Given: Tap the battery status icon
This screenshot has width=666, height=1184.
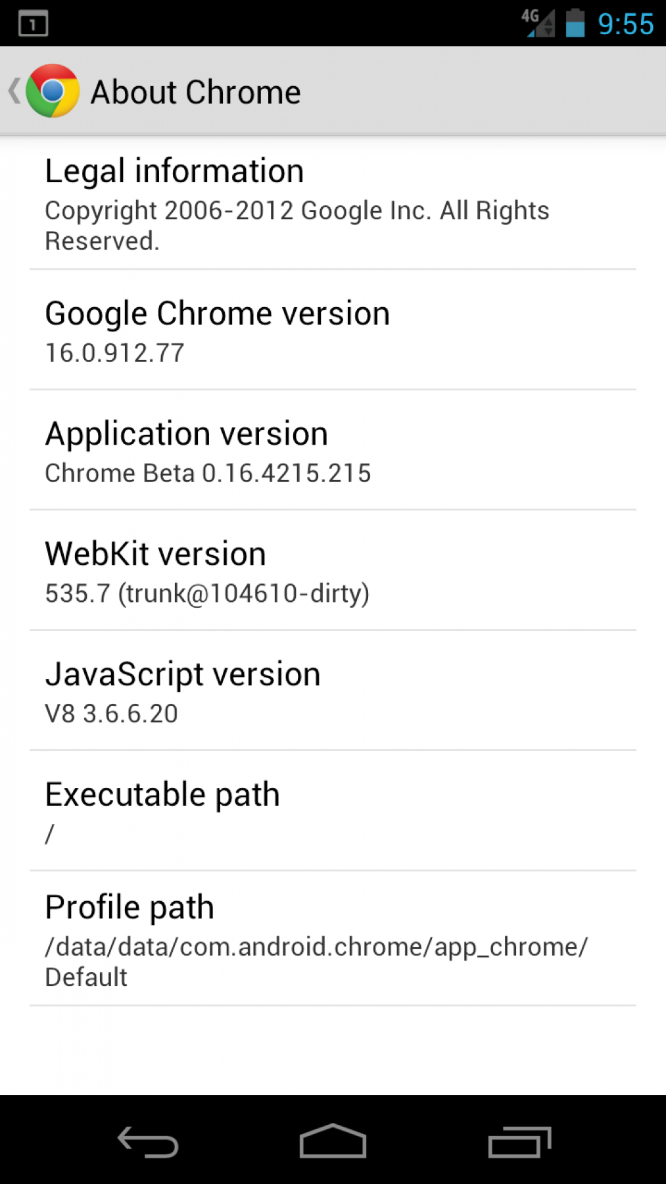Looking at the screenshot, I should click(575, 23).
